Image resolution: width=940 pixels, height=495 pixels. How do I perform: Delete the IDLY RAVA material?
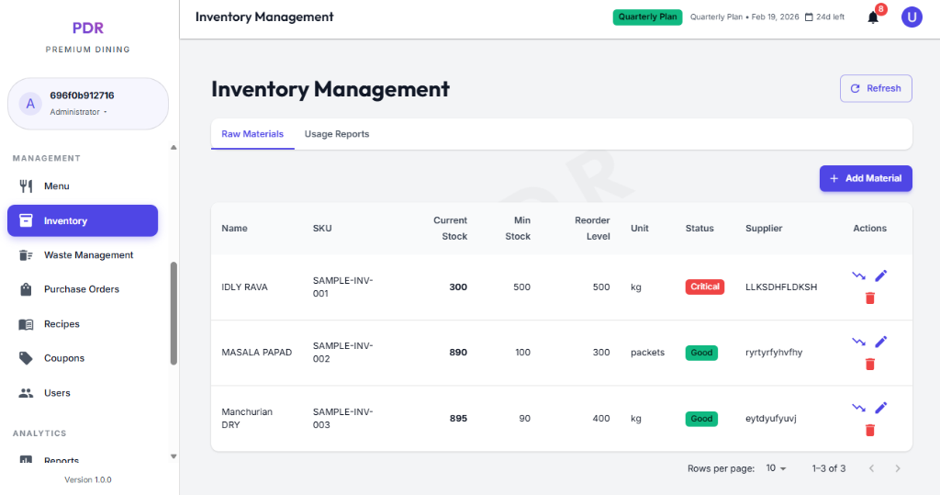pyautogui.click(x=870, y=298)
